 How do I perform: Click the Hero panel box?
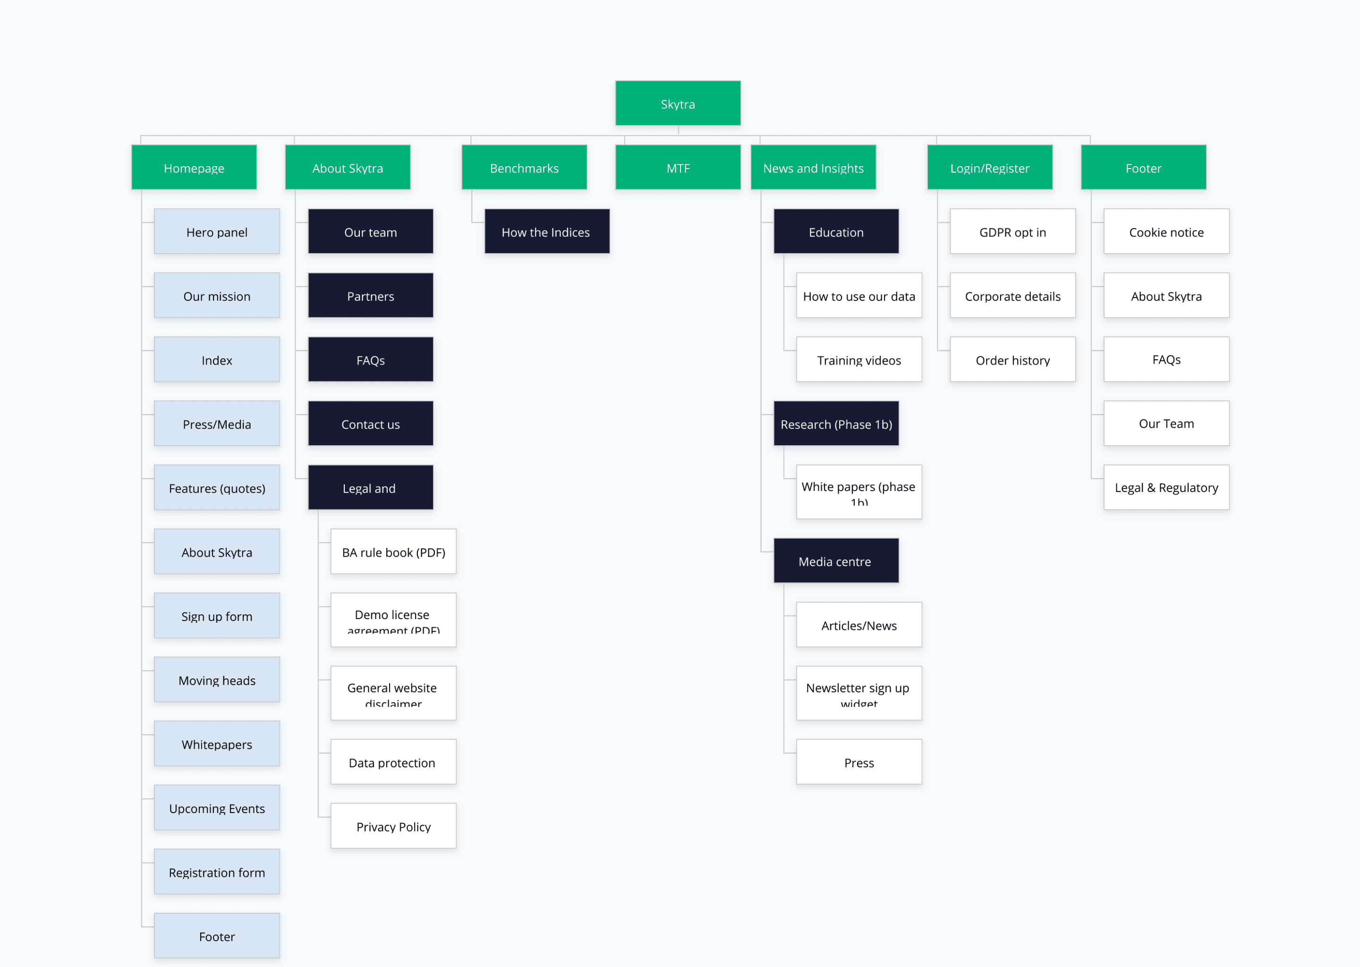click(217, 232)
